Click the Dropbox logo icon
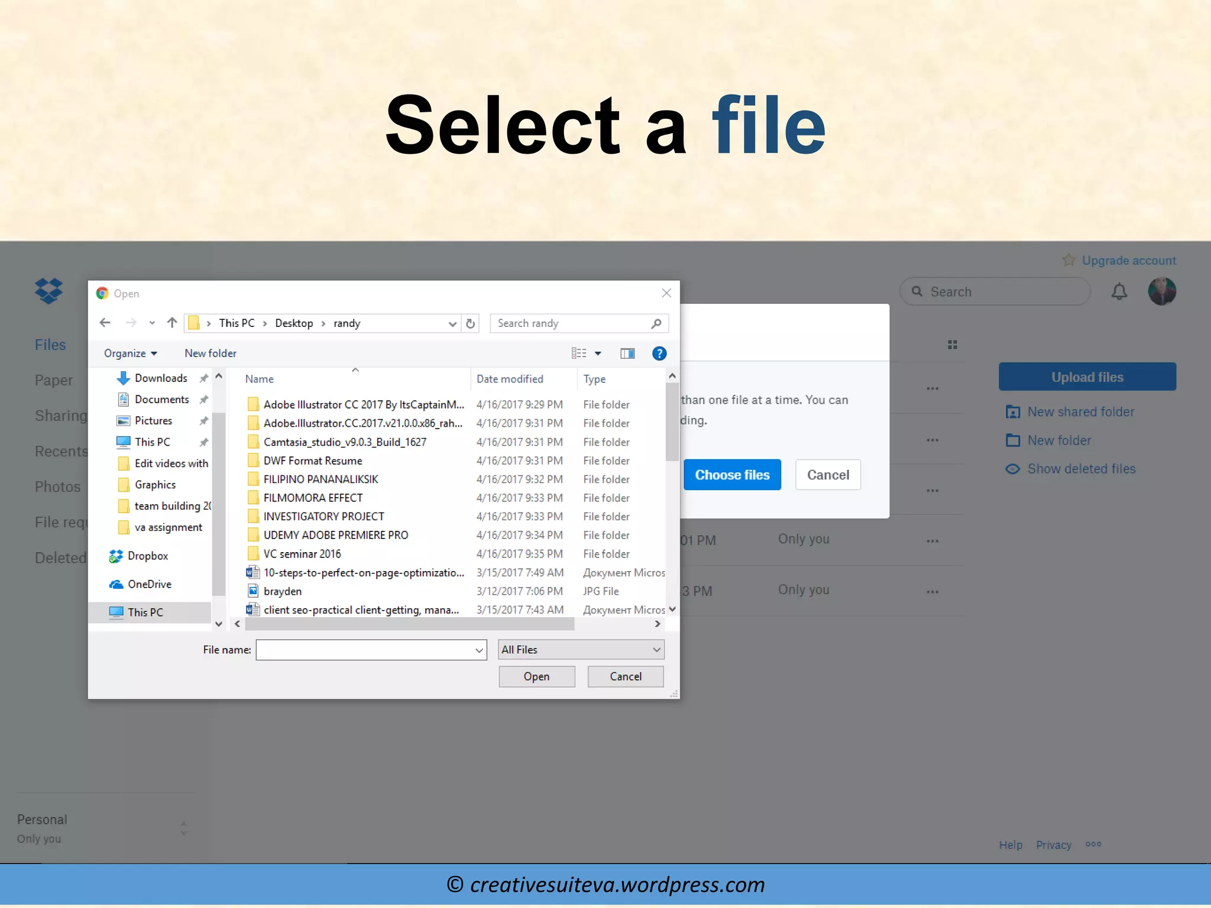Viewport: 1211px width, 908px height. click(x=48, y=291)
